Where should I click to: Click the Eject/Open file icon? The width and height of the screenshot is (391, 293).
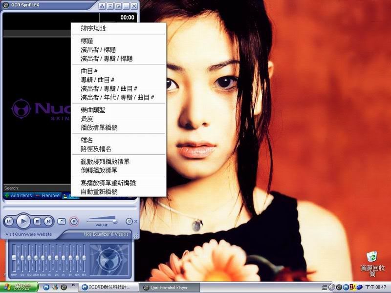(x=62, y=221)
